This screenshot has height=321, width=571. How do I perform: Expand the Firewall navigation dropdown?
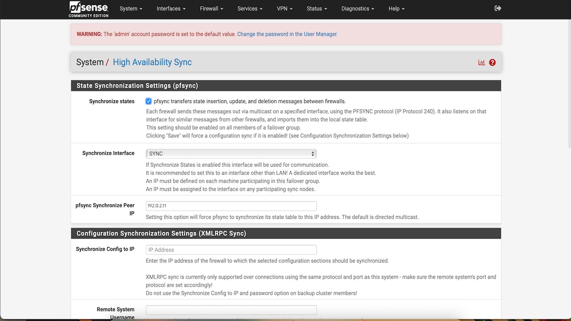pos(211,8)
